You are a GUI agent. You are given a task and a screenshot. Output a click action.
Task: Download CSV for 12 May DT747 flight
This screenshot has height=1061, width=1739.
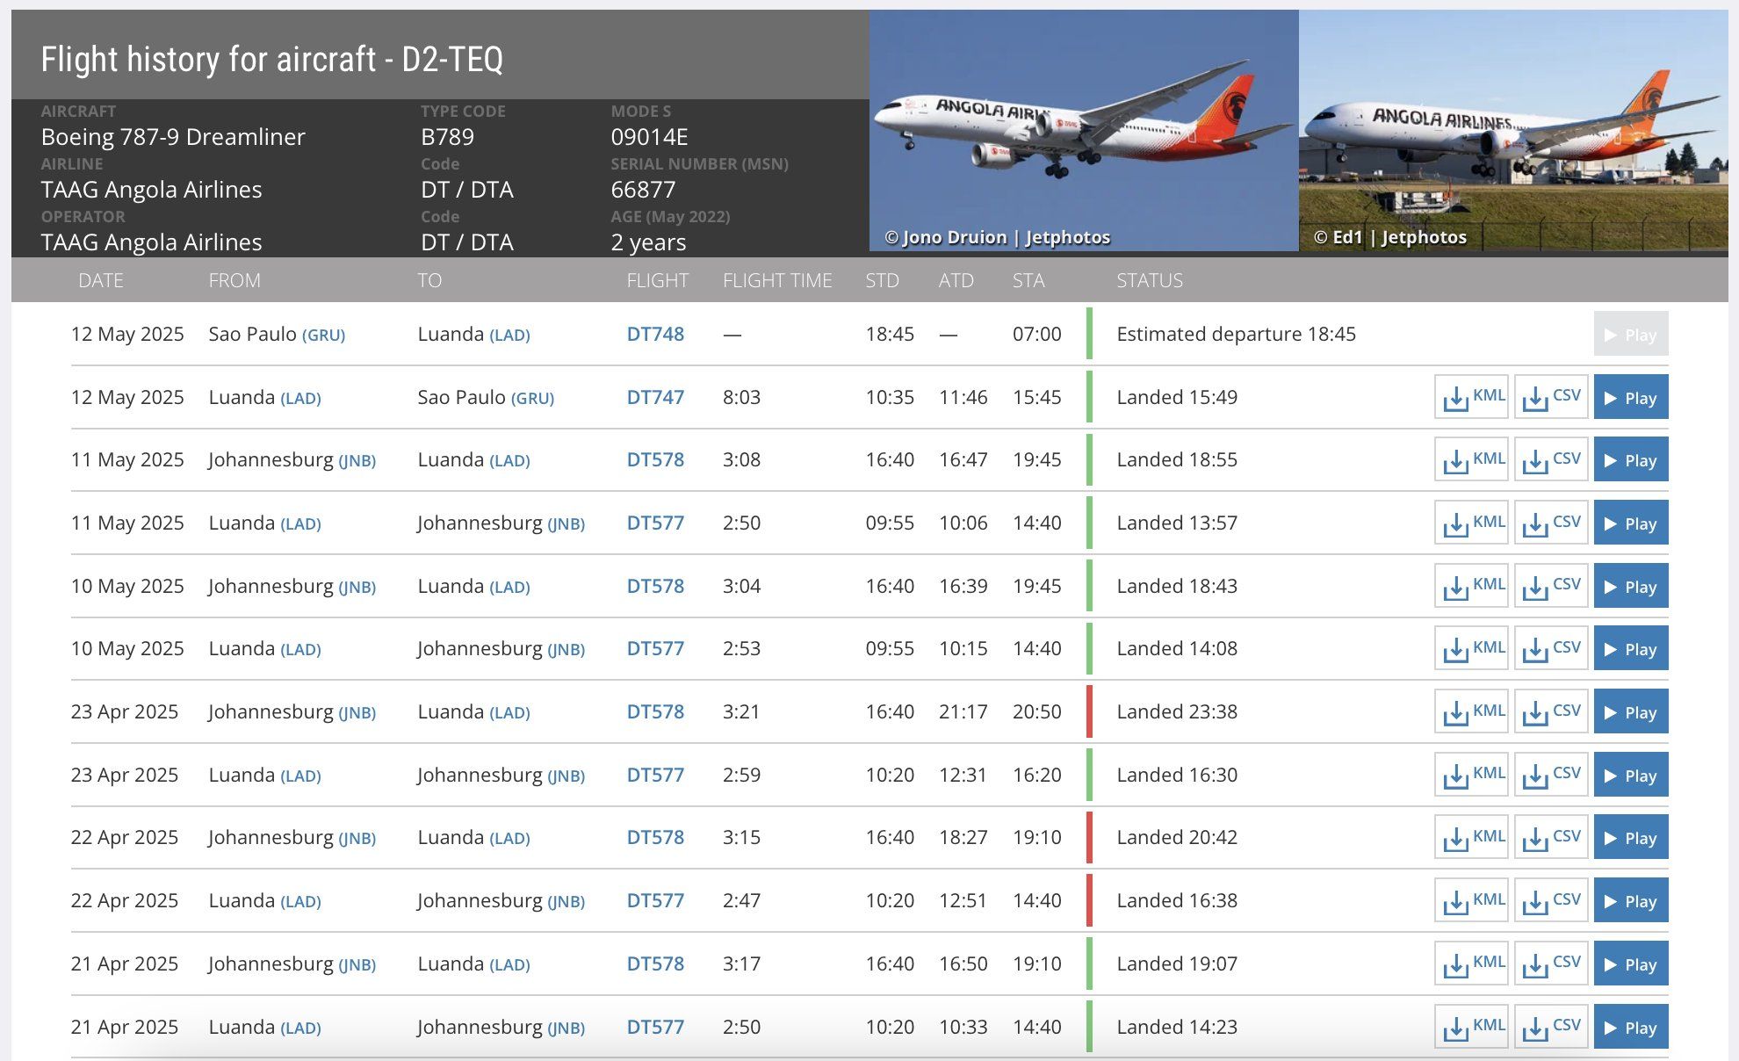1551,398
